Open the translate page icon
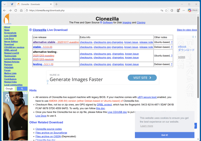The width and height of the screenshot is (201, 141). tap(162, 10)
